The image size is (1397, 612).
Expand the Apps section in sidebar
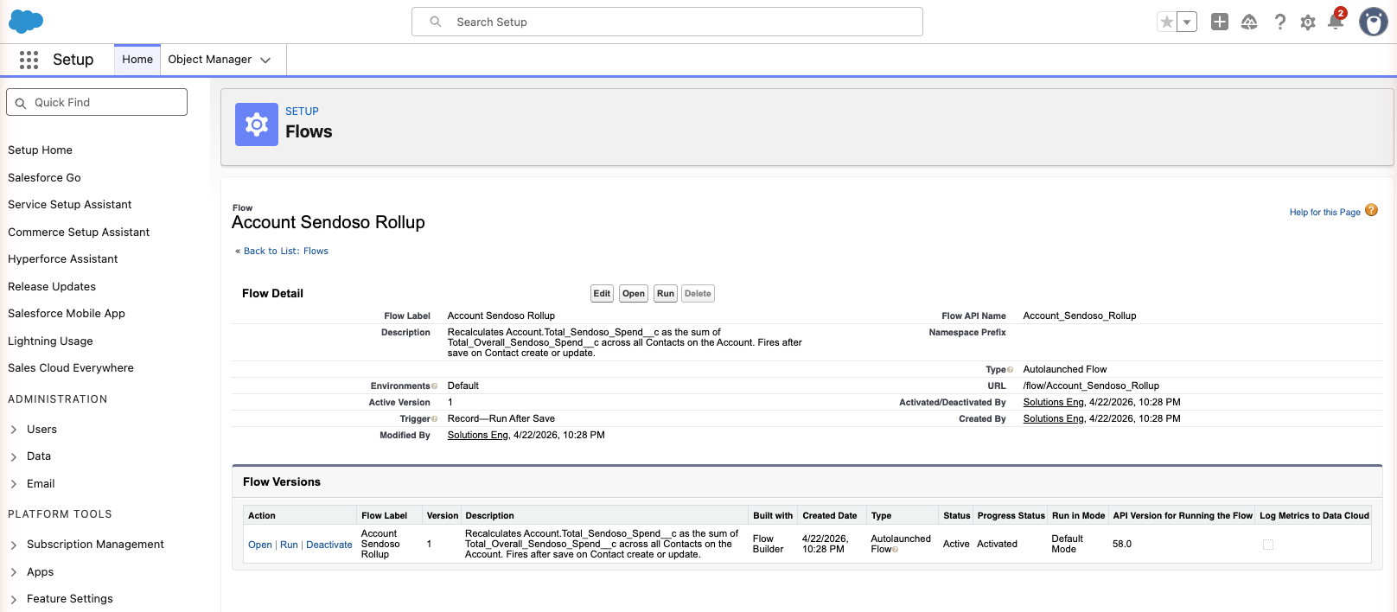14,572
